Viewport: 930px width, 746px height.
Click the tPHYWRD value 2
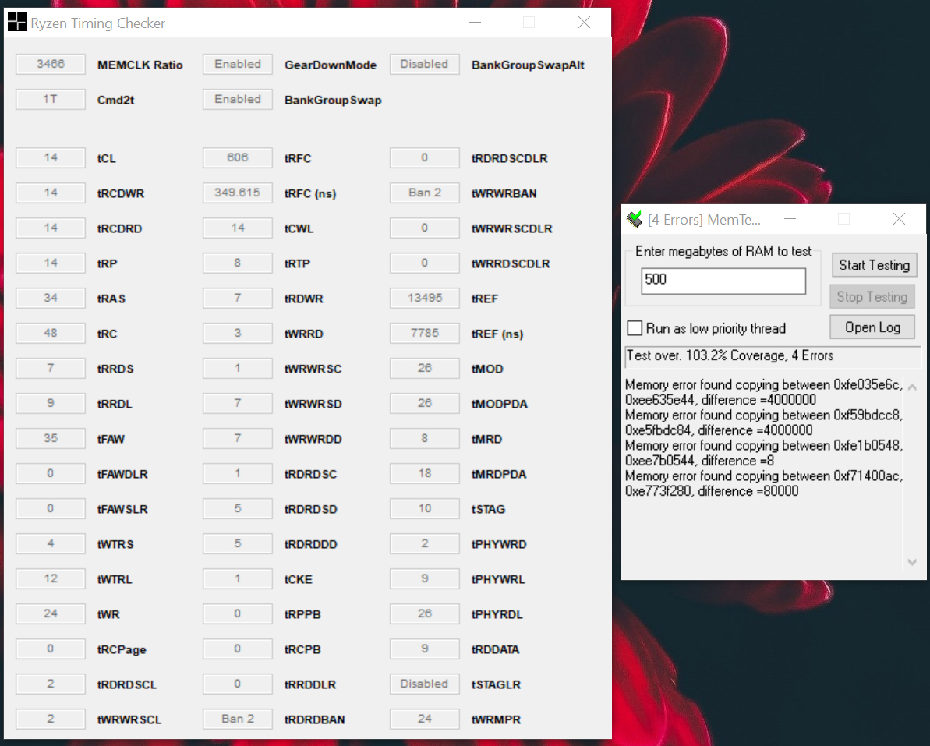pos(424,543)
